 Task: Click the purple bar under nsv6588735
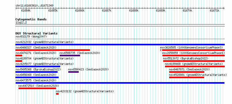[70, 56]
